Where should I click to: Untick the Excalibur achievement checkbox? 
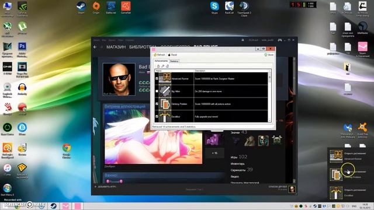click(157, 117)
